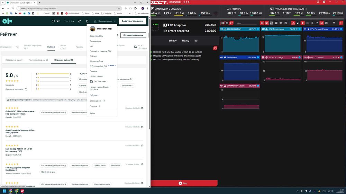Toggle temperature sensor type filter in OCCT
The width and height of the screenshot is (346, 194).
point(293,23)
